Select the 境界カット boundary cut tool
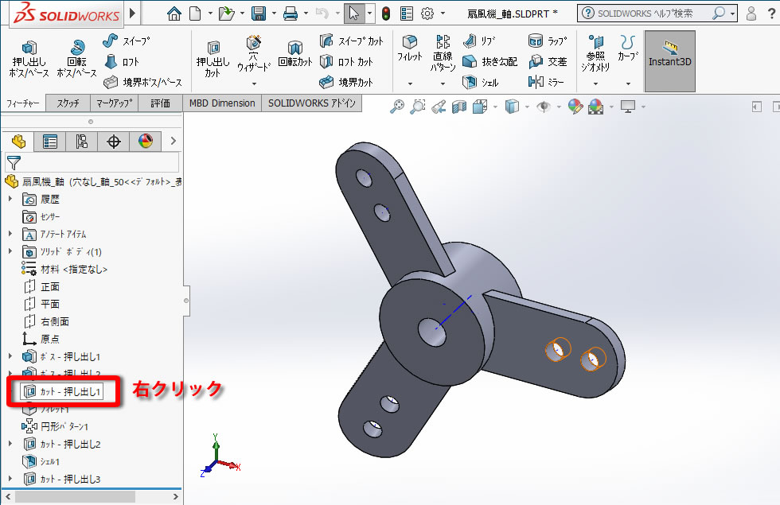Viewport: 780px width, 505px height. (x=346, y=82)
